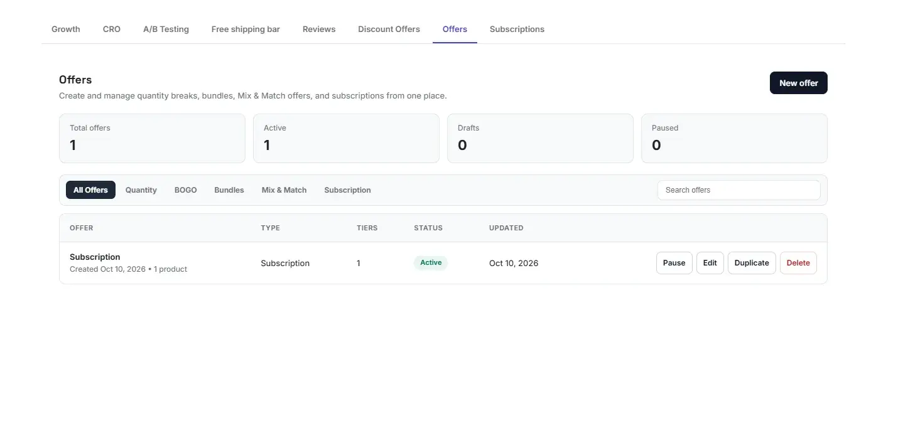Show Subscription type offers filter
Image resolution: width=903 pixels, height=423 pixels.
347,190
